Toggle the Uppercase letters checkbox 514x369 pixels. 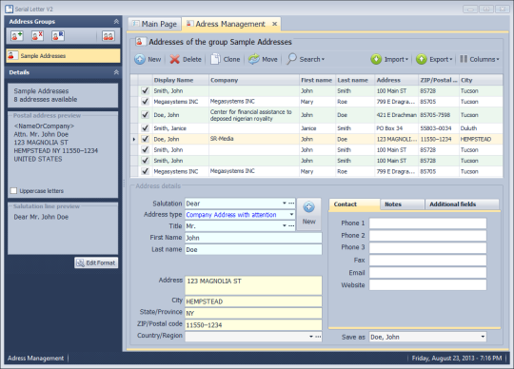pos(13,190)
